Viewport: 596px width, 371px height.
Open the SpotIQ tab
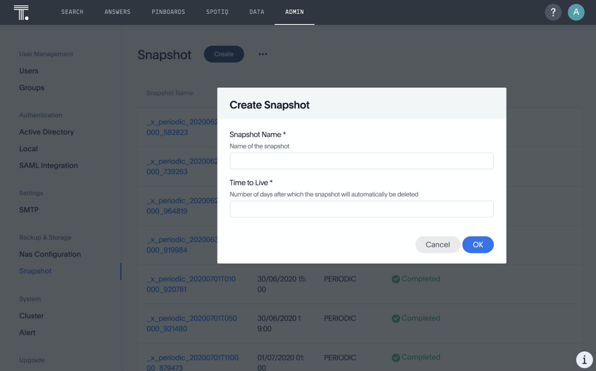pyautogui.click(x=217, y=12)
